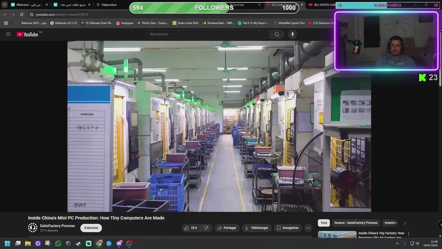Open Paletools v25.1.23 bookmark
442x249 pixels.
pyautogui.click(x=64, y=23)
